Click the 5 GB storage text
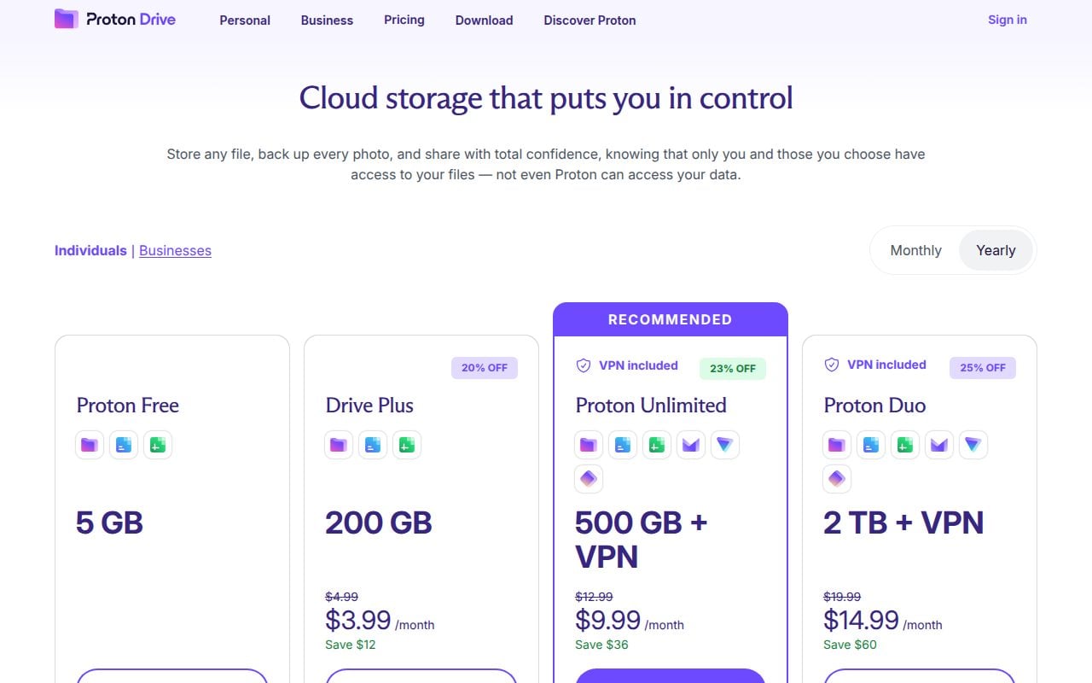Viewport: 1092px width, 683px height. click(109, 522)
